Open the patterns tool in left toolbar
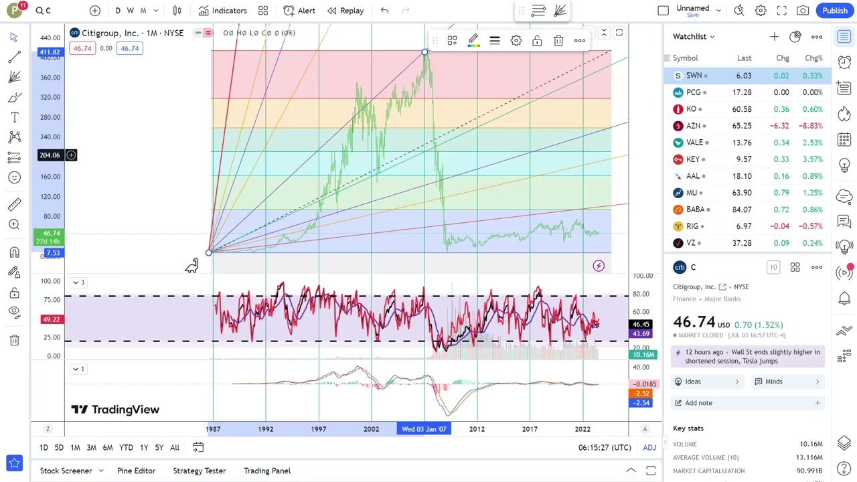This screenshot has width=857, height=482. point(14,137)
